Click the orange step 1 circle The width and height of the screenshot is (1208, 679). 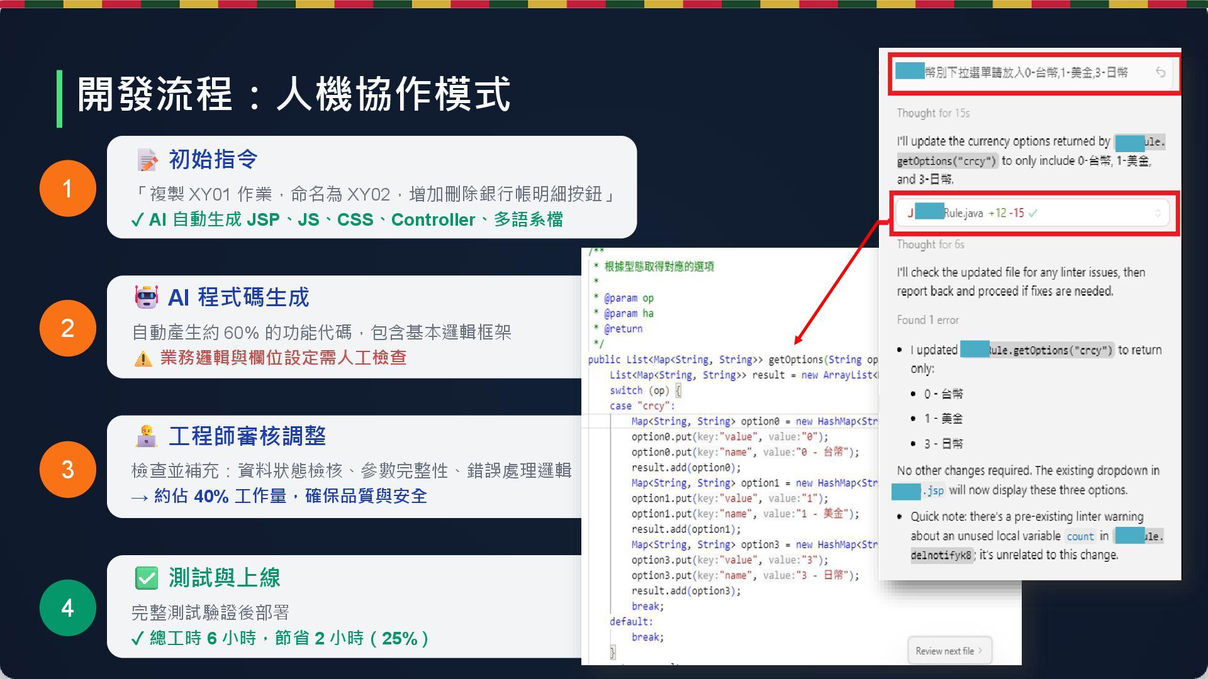tap(67, 189)
